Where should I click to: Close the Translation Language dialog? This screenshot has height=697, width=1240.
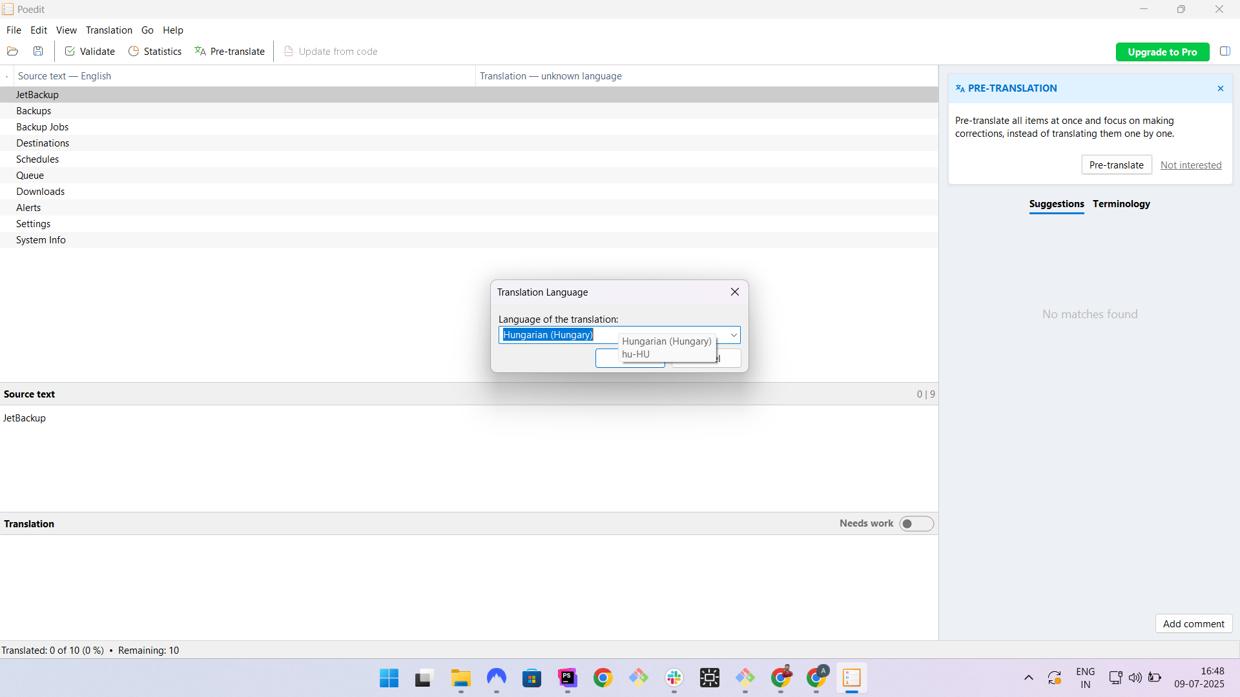735,292
